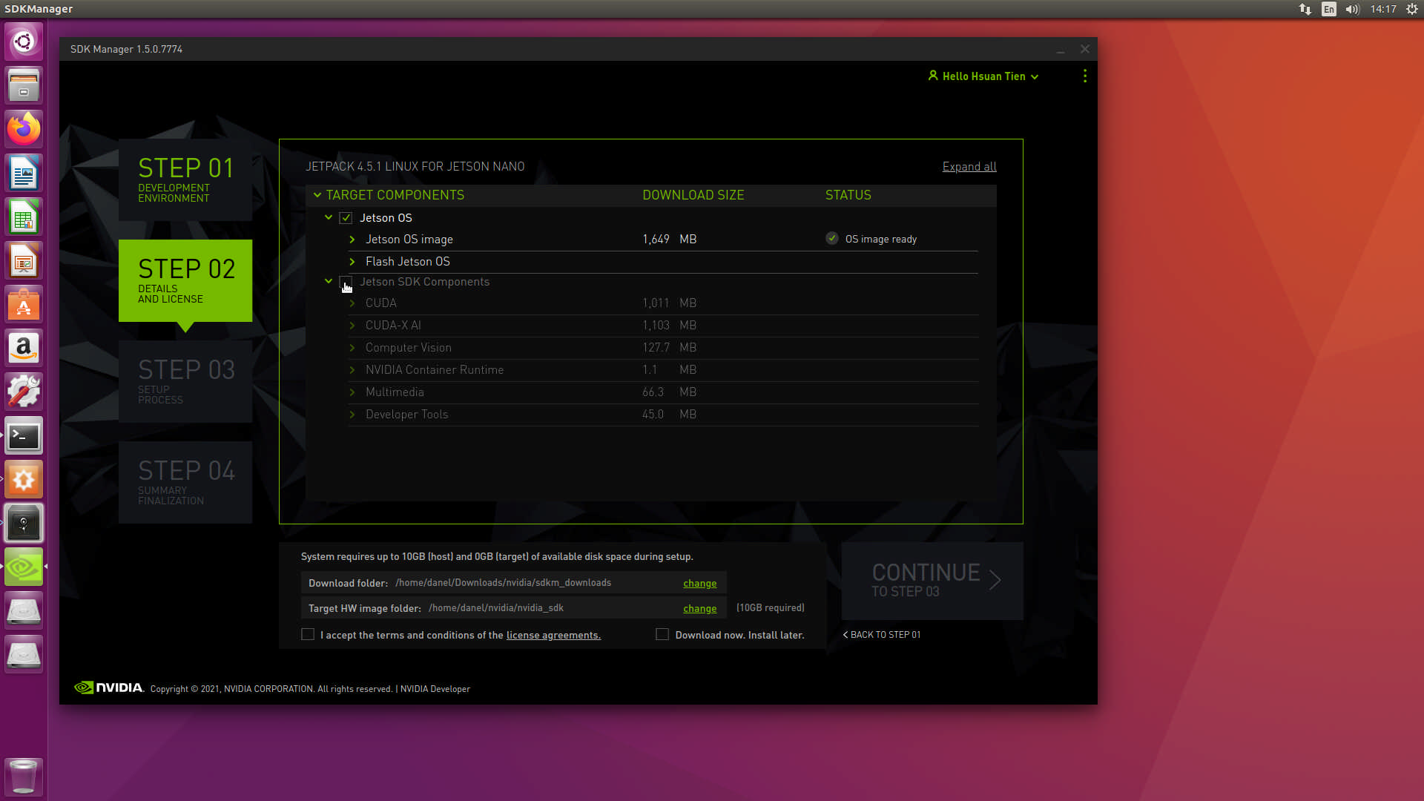Expand the Jetson OS image row
Screen dimensions: 1424x801
coord(352,240)
